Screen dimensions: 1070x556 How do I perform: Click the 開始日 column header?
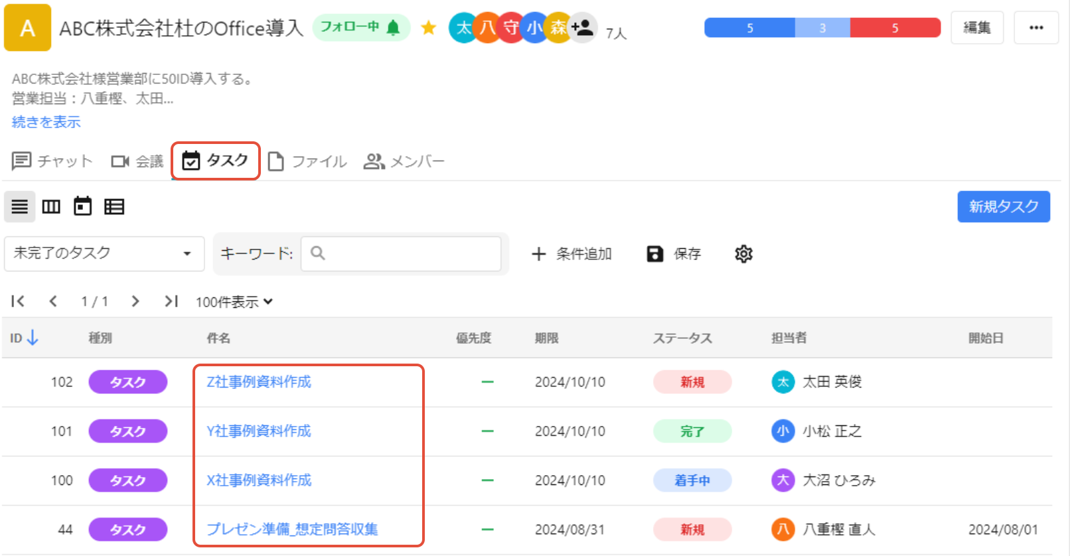[x=986, y=338]
